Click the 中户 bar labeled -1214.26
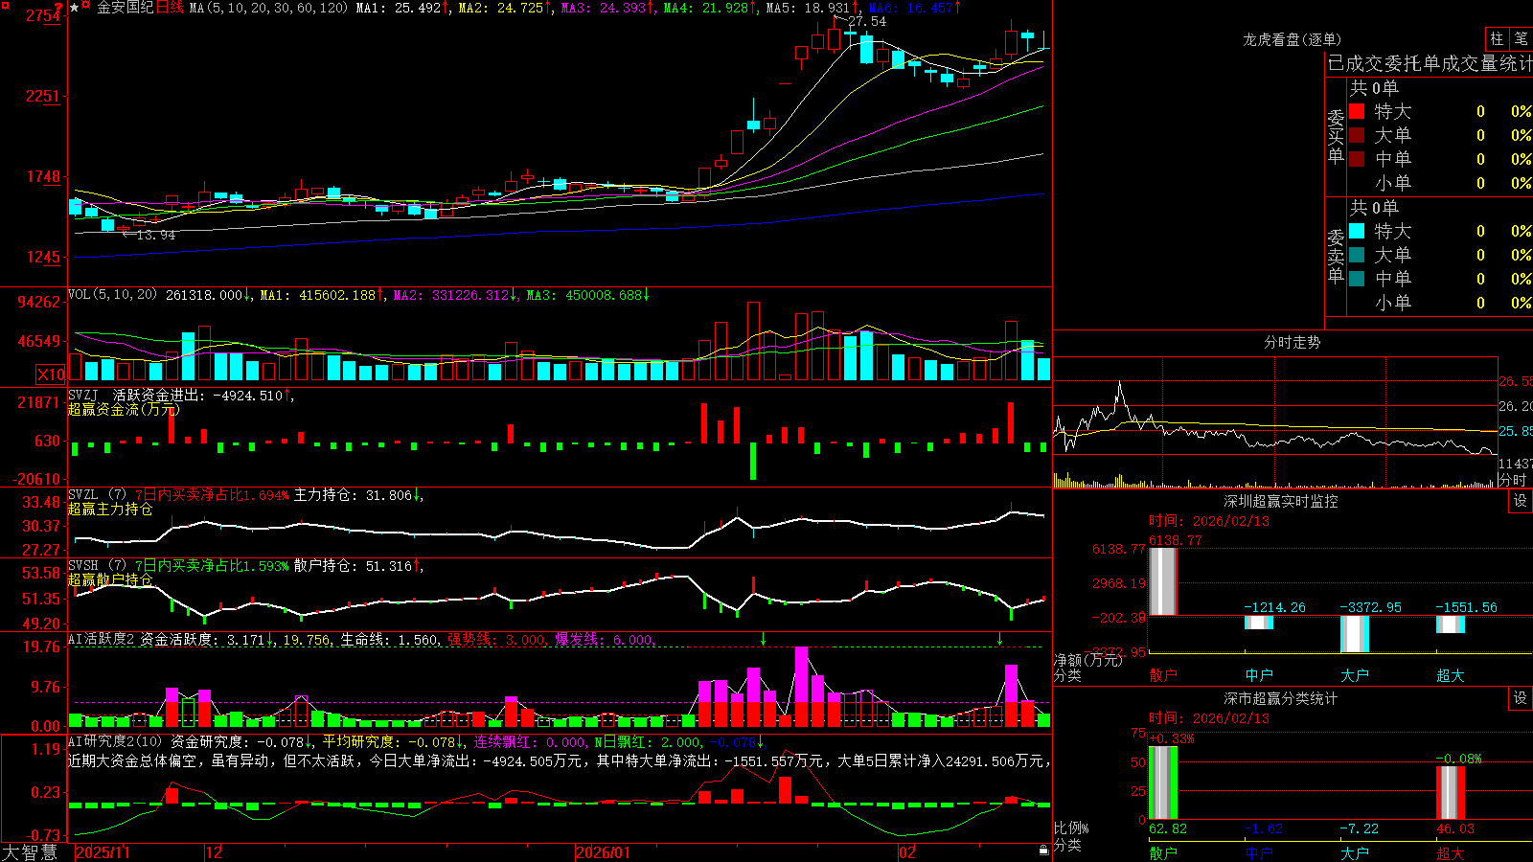This screenshot has height=862, width=1533. [x=1259, y=623]
